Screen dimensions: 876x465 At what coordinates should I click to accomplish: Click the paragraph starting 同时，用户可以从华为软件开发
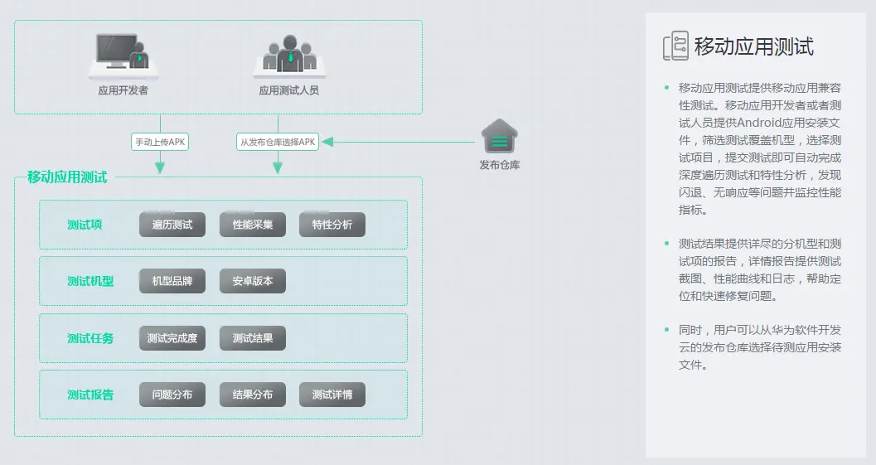pyautogui.click(x=759, y=347)
